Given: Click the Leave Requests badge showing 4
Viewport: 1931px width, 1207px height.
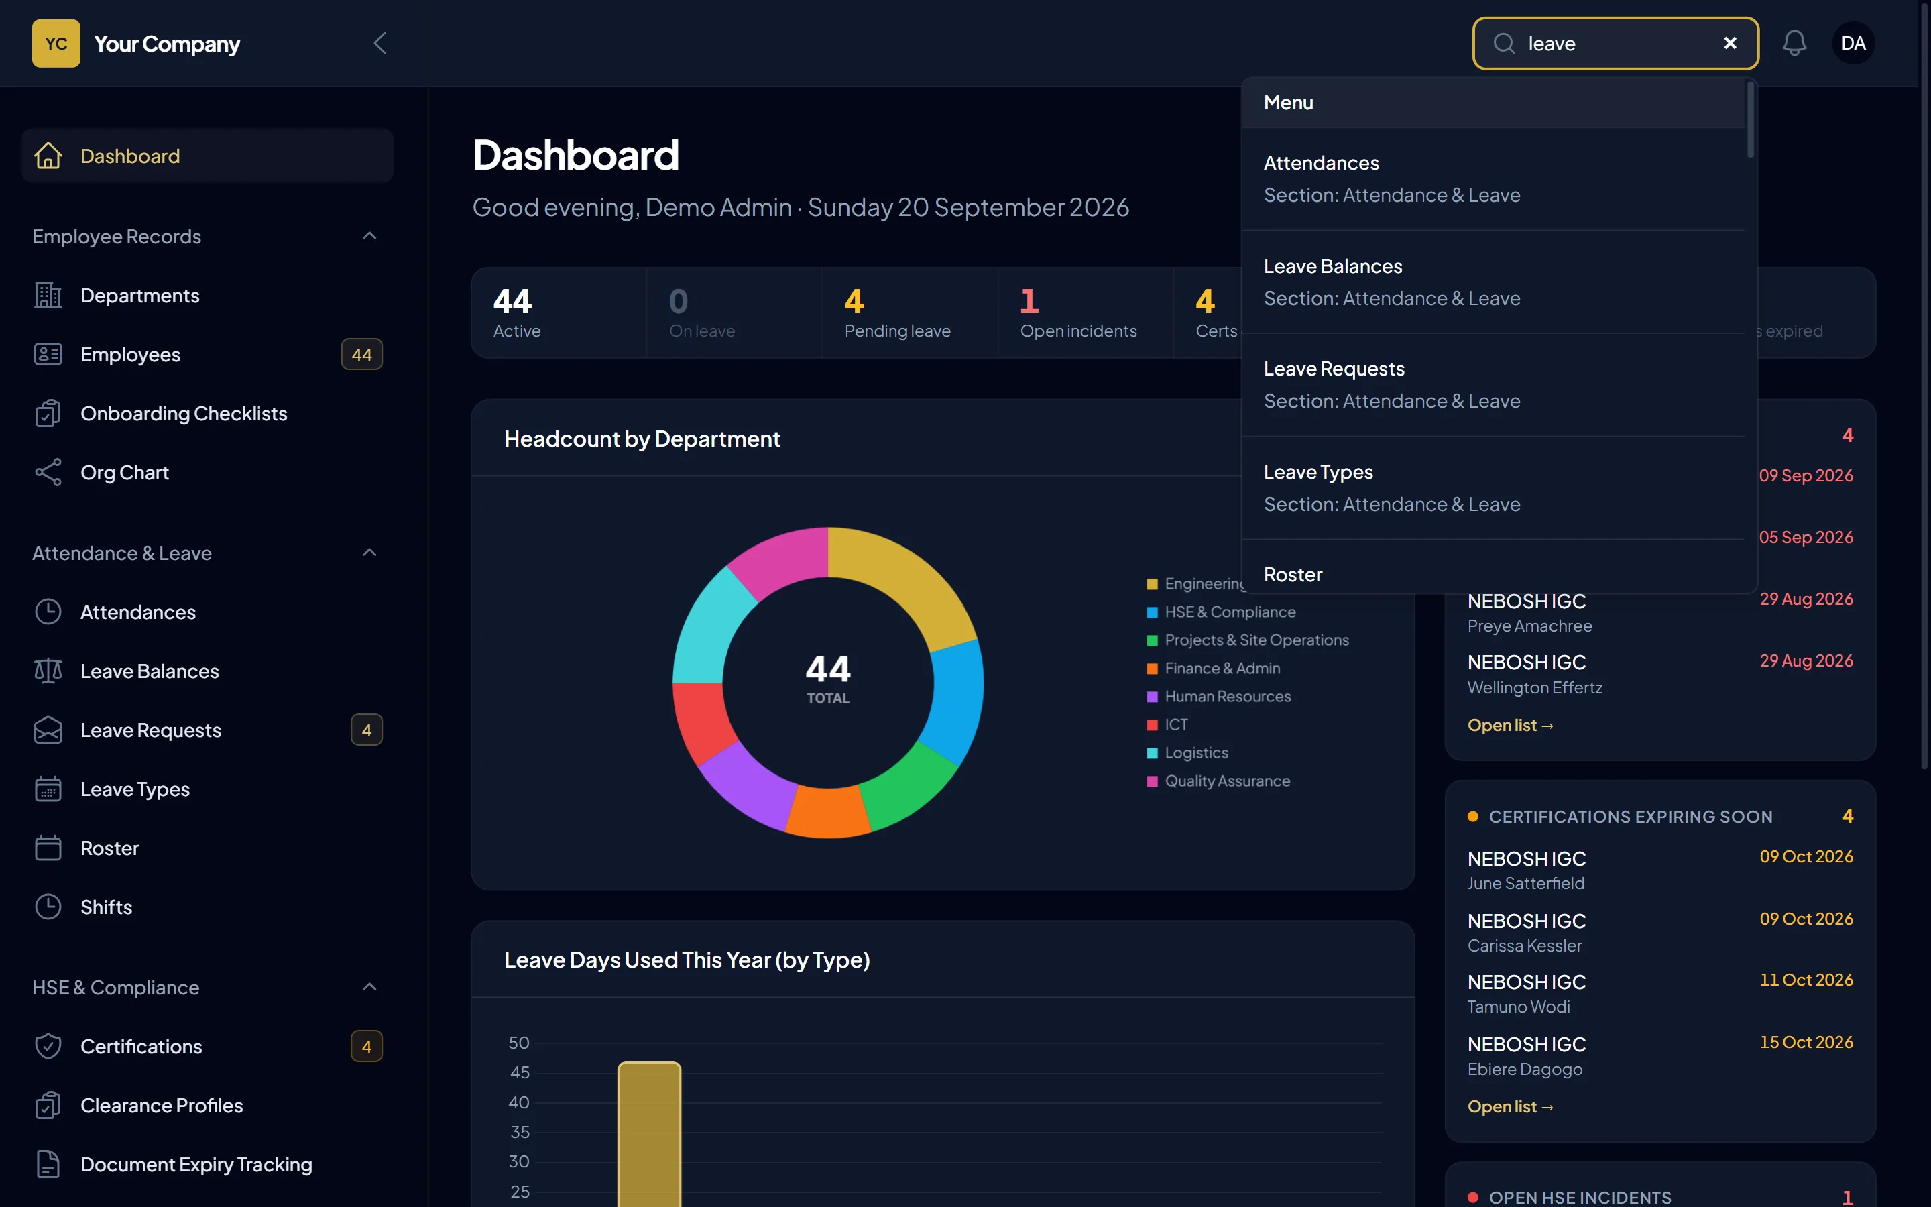Looking at the screenshot, I should pyautogui.click(x=366, y=730).
